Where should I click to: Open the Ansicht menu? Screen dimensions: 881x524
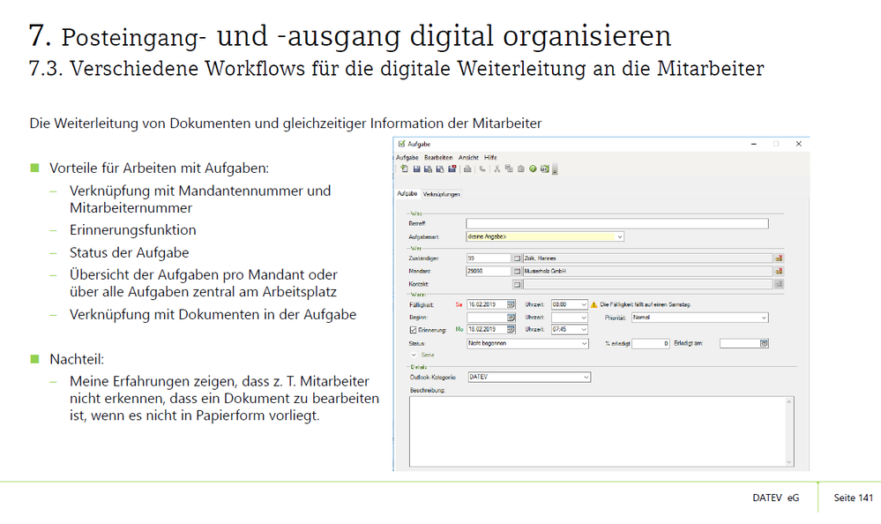coord(468,157)
